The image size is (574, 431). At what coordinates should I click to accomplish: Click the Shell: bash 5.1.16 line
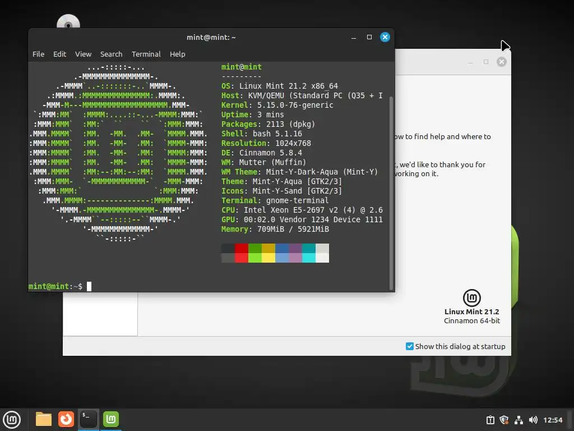(261, 134)
